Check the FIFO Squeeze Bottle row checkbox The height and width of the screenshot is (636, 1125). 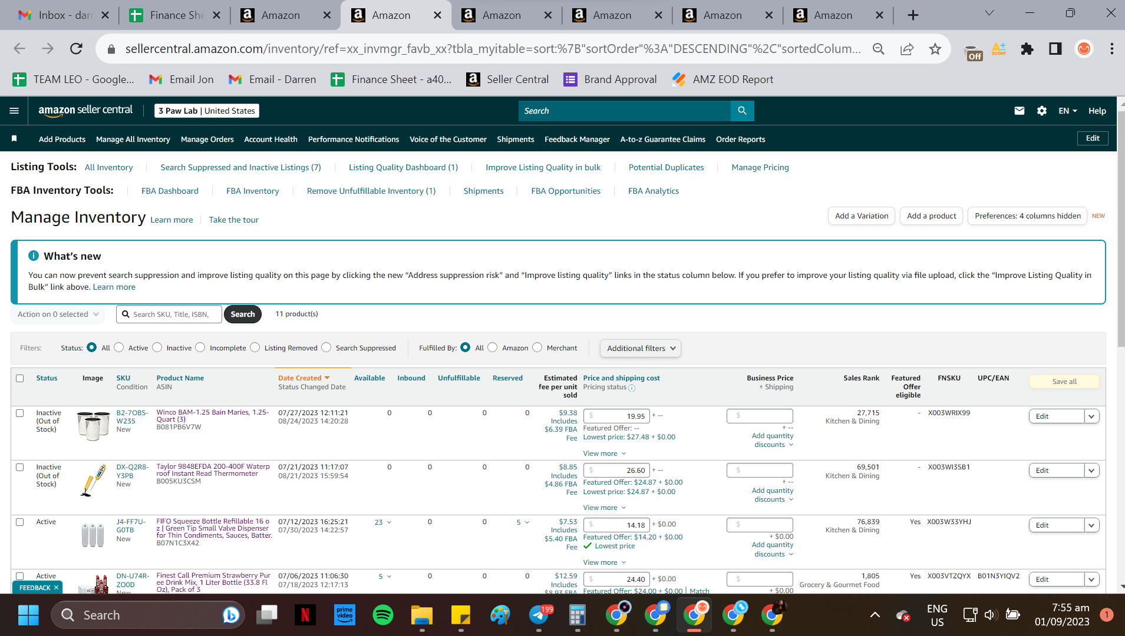(20, 522)
